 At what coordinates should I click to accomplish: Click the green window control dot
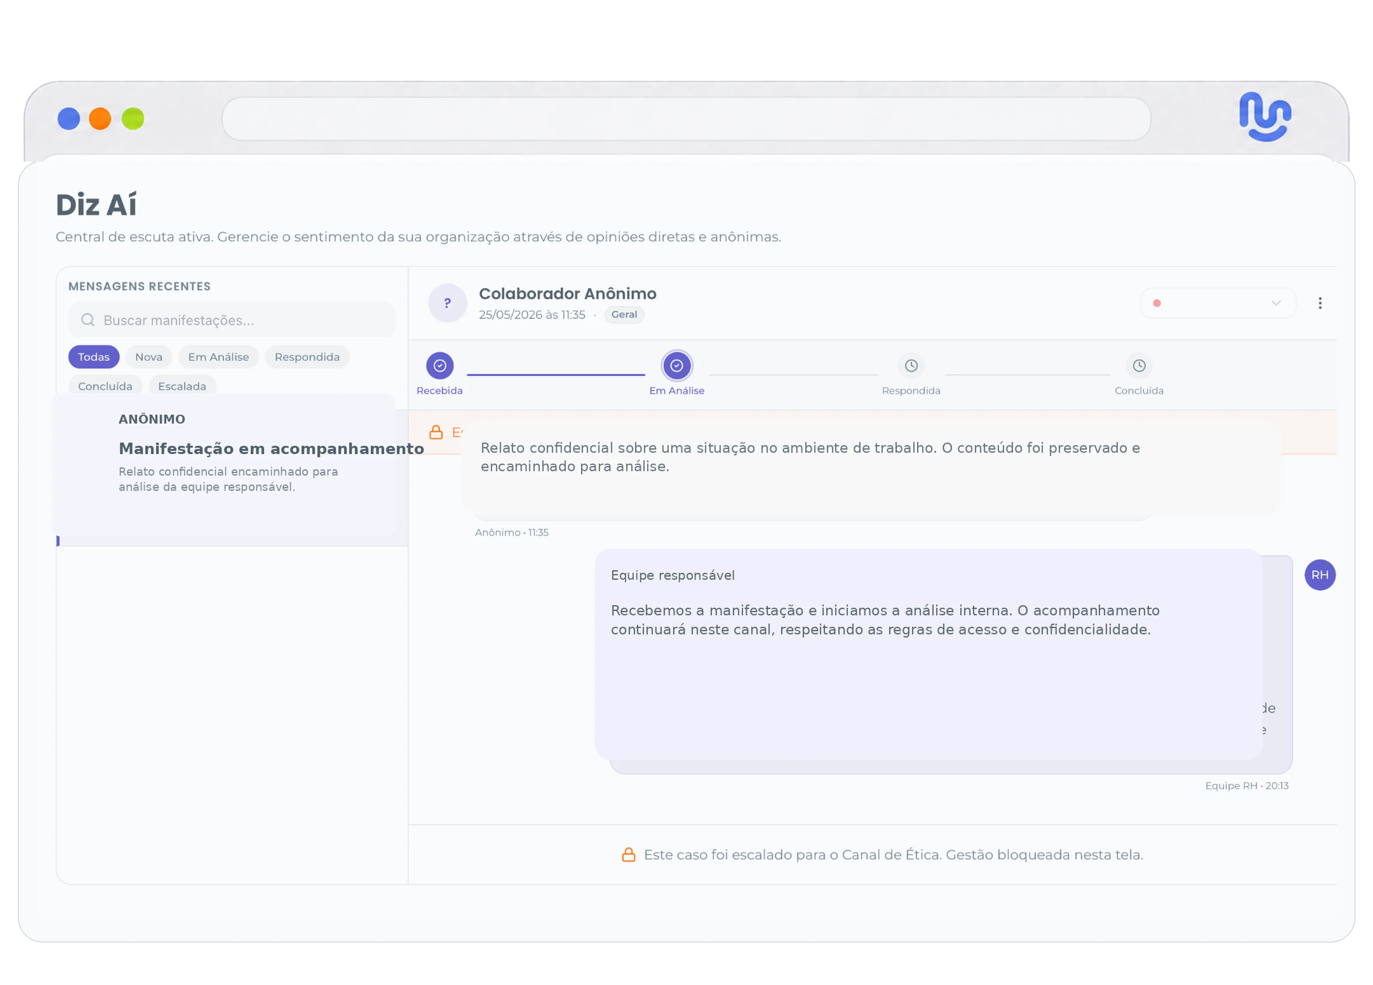pyautogui.click(x=133, y=119)
